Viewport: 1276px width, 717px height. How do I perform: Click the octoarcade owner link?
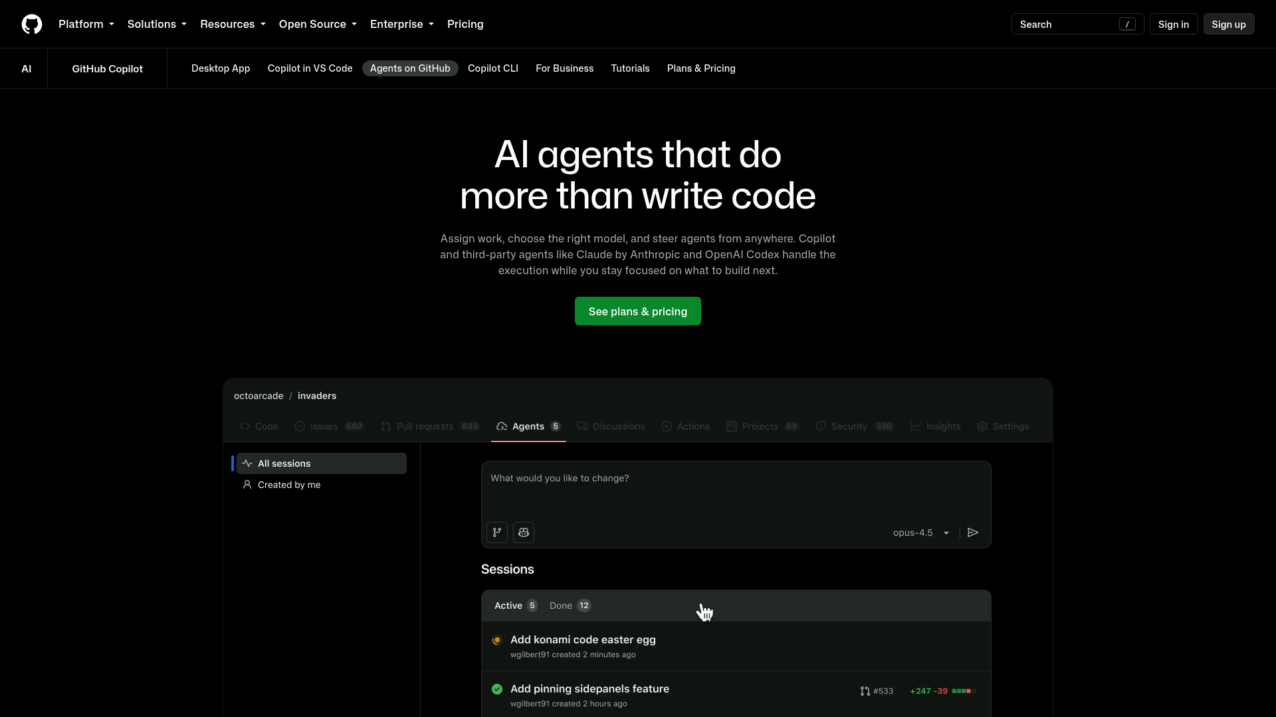tap(259, 396)
